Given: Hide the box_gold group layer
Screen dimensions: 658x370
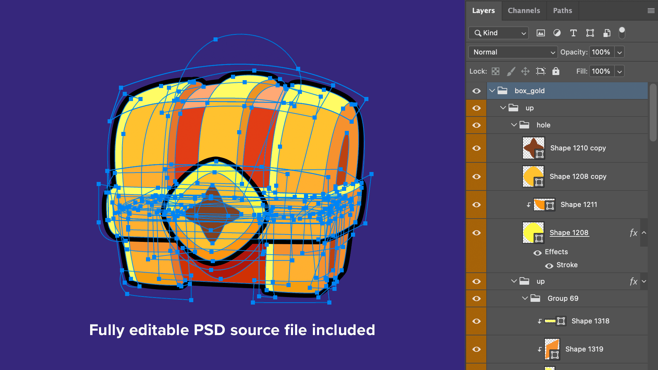Looking at the screenshot, I should 476,91.
